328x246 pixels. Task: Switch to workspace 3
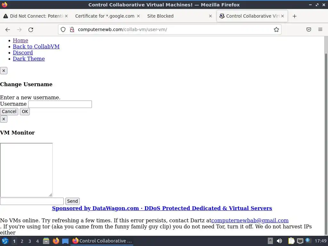click(x=30, y=241)
